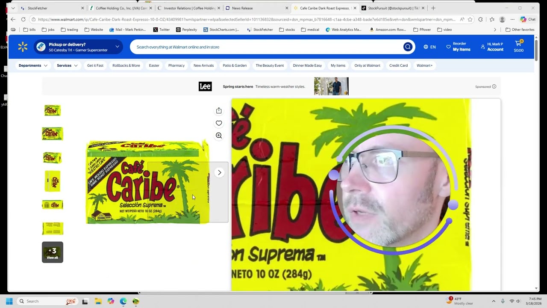Open Mail - Mark Perkins bookmark
Screen dimensions: 547x308
[x=127, y=30]
